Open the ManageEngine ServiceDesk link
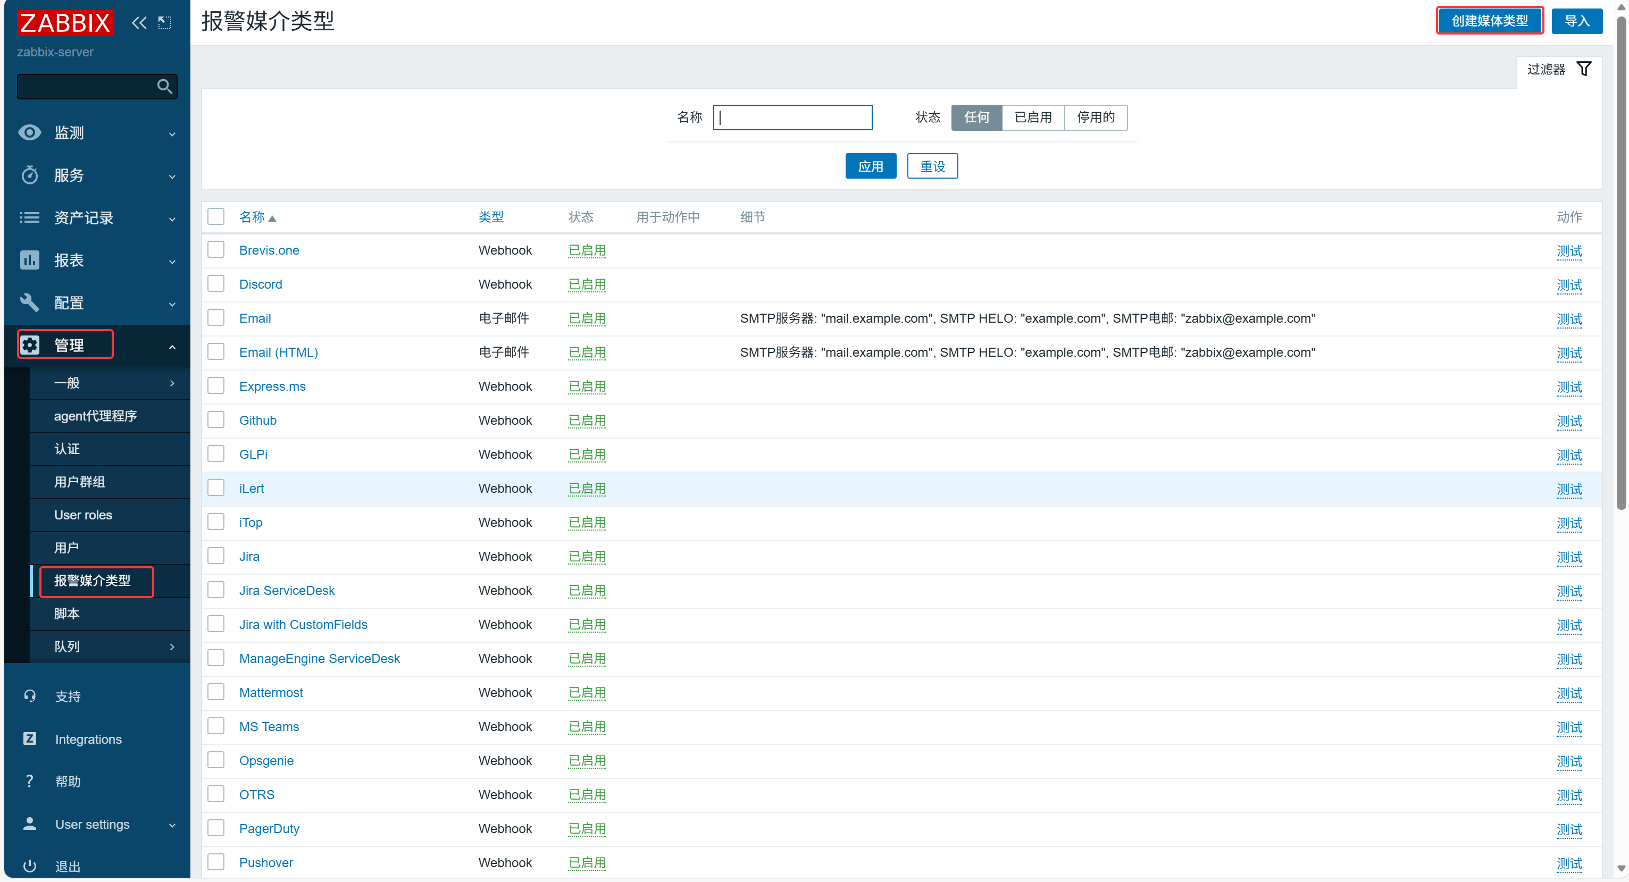1629x882 pixels. click(x=319, y=658)
